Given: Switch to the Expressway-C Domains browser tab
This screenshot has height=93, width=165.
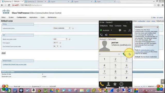Looking at the screenshot, I should coord(35,2).
